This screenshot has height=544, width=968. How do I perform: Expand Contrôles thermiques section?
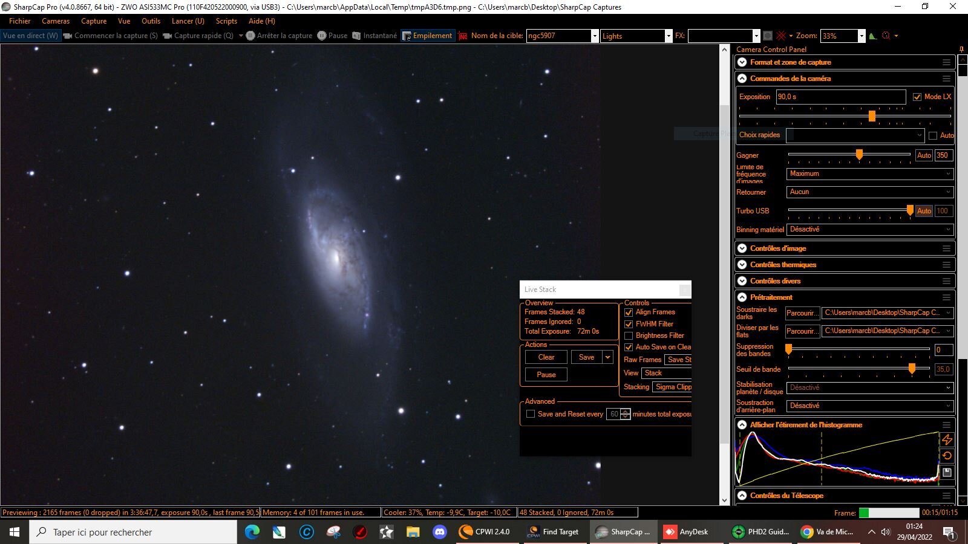point(742,265)
